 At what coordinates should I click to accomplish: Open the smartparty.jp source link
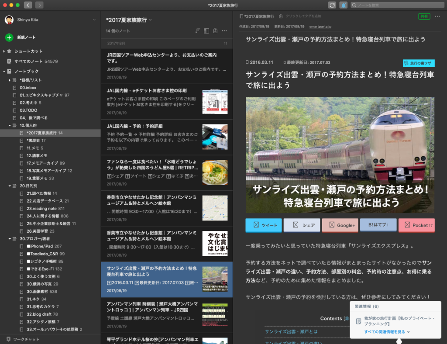point(321,27)
